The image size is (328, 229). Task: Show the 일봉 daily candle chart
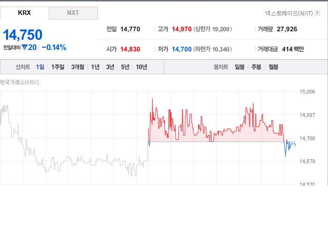239,67
